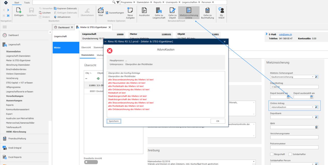
Task: Click the Depotbetrag input field
Action: pos(294,87)
